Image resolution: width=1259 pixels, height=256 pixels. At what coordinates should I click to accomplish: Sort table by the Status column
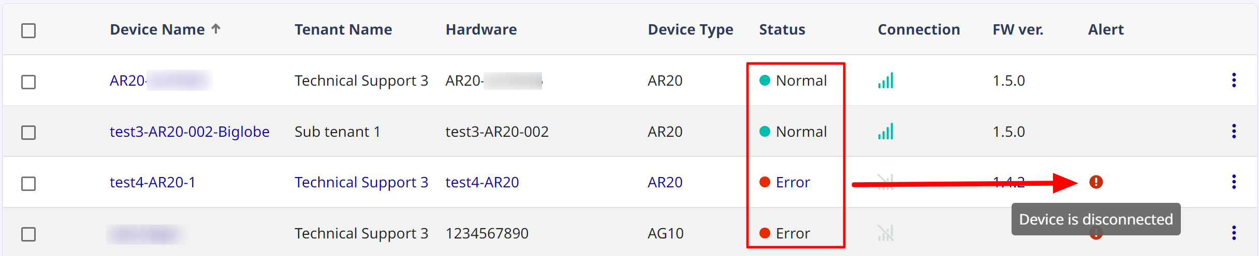[x=782, y=29]
